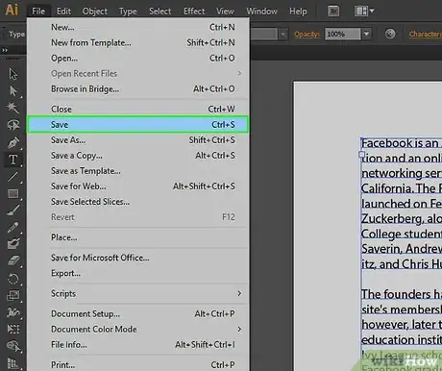
Task: Select the Scale tool
Action: click(x=13, y=295)
